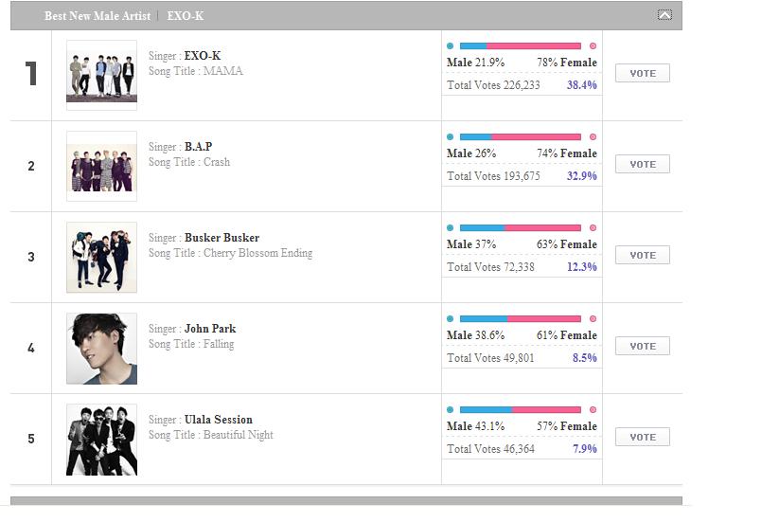Open EXO-K group photo thumbnail

pos(102,76)
